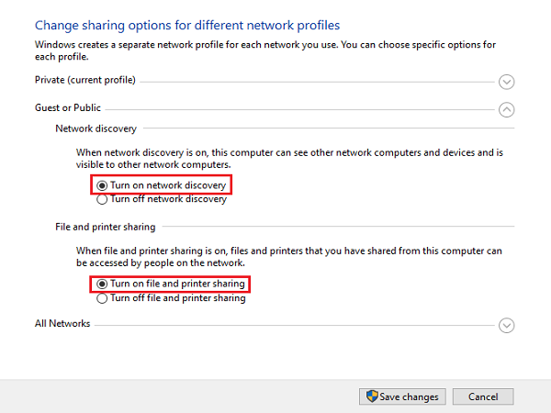Click the File and printer sharing heading
The height and width of the screenshot is (413, 551).
(x=105, y=227)
